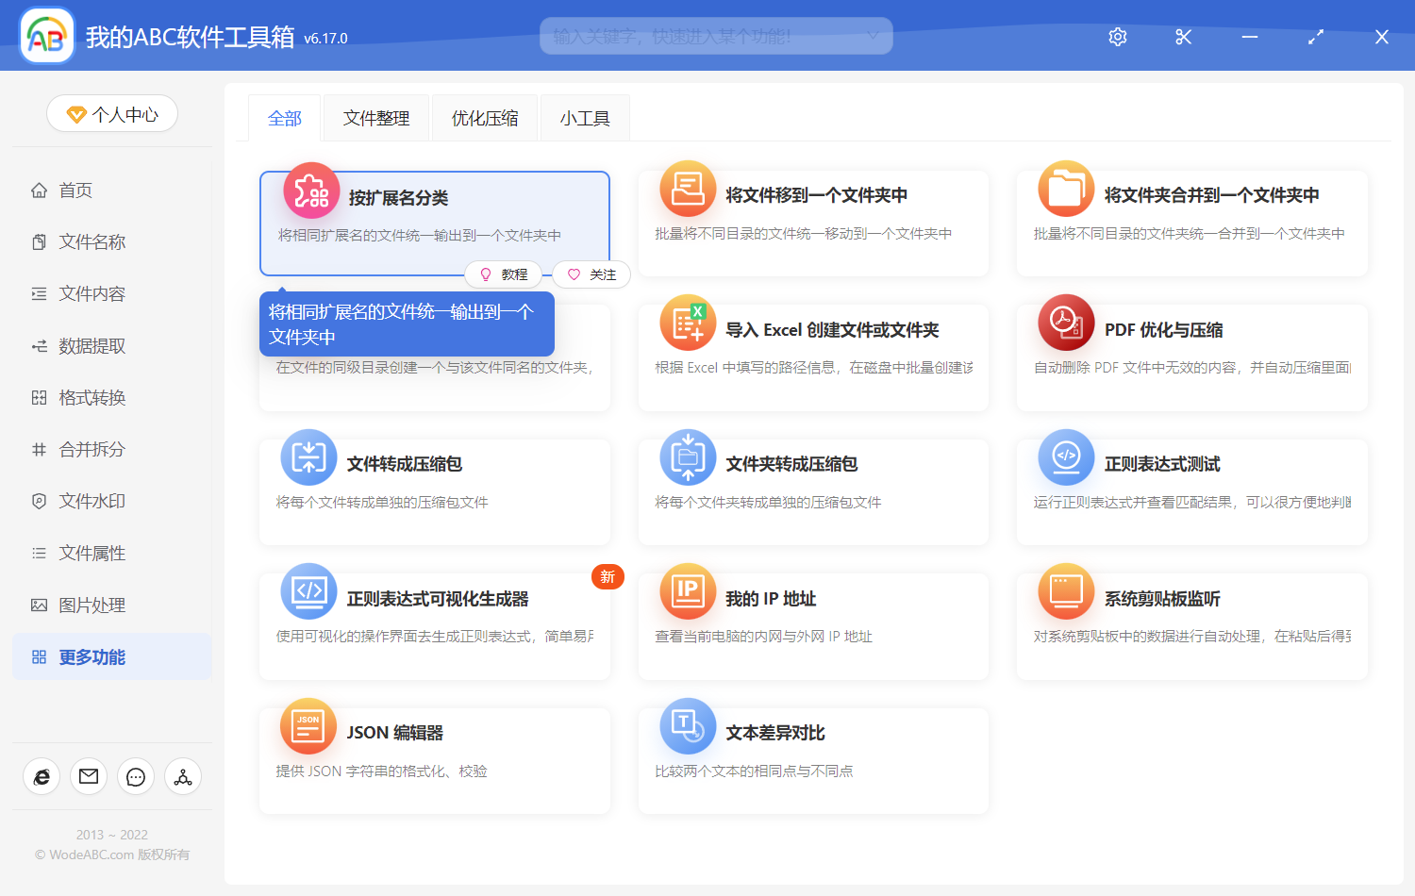Switch to the 优化压缩 tab

484,117
